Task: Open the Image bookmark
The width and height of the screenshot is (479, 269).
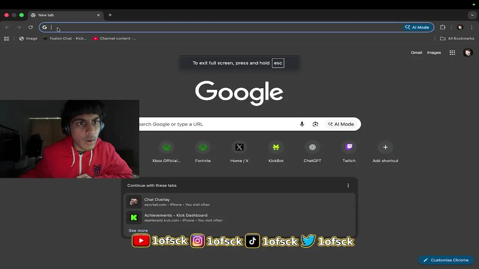Action: coord(28,38)
